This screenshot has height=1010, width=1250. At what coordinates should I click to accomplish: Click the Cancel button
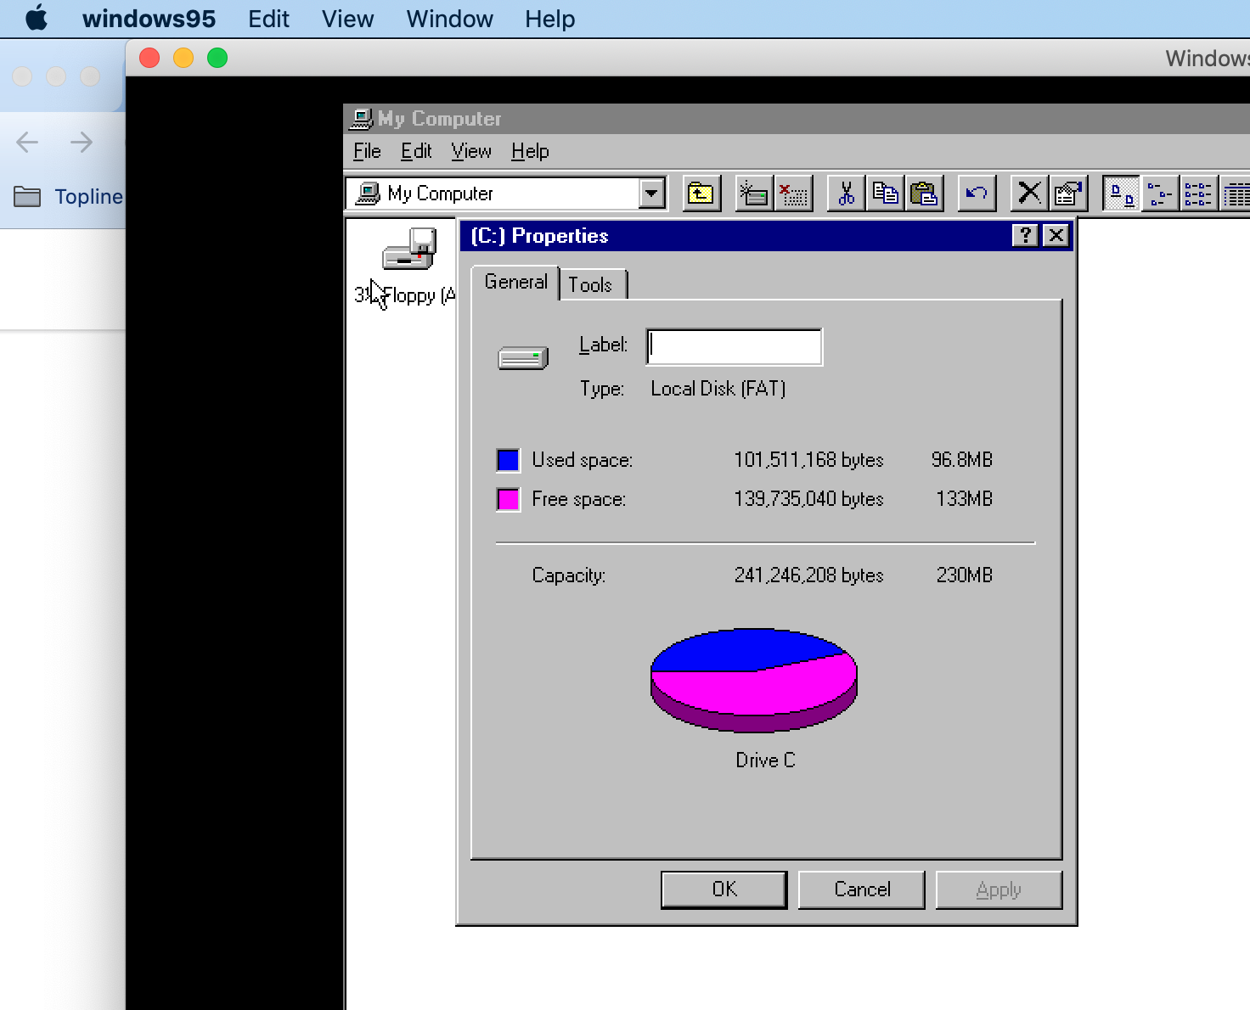pos(861,889)
